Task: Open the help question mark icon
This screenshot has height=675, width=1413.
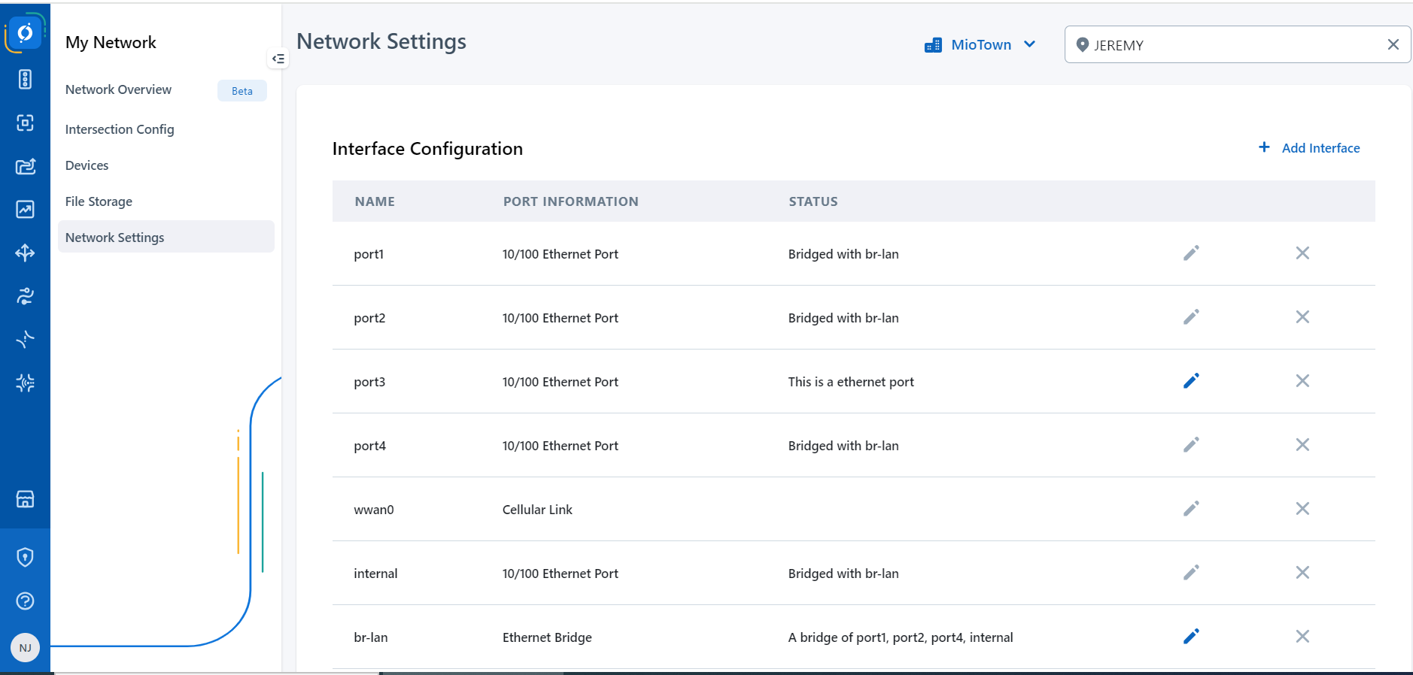Action: [25, 601]
